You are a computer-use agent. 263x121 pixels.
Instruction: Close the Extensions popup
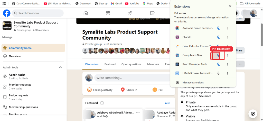(230, 6)
